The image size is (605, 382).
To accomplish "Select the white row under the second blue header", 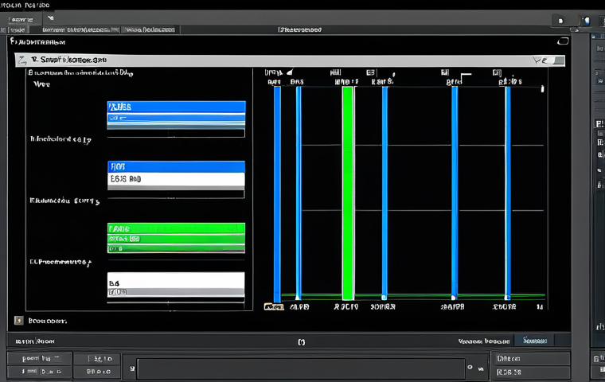I will coord(177,179).
